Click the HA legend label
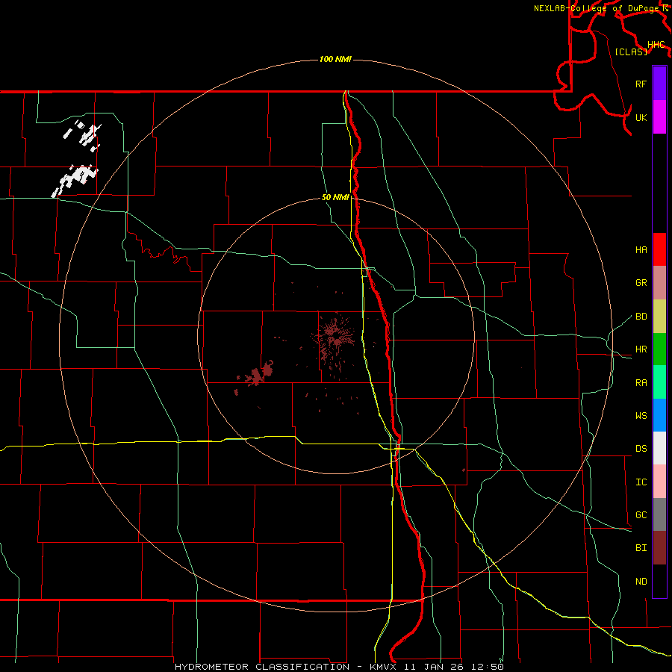The height and width of the screenshot is (672, 672). click(x=641, y=250)
